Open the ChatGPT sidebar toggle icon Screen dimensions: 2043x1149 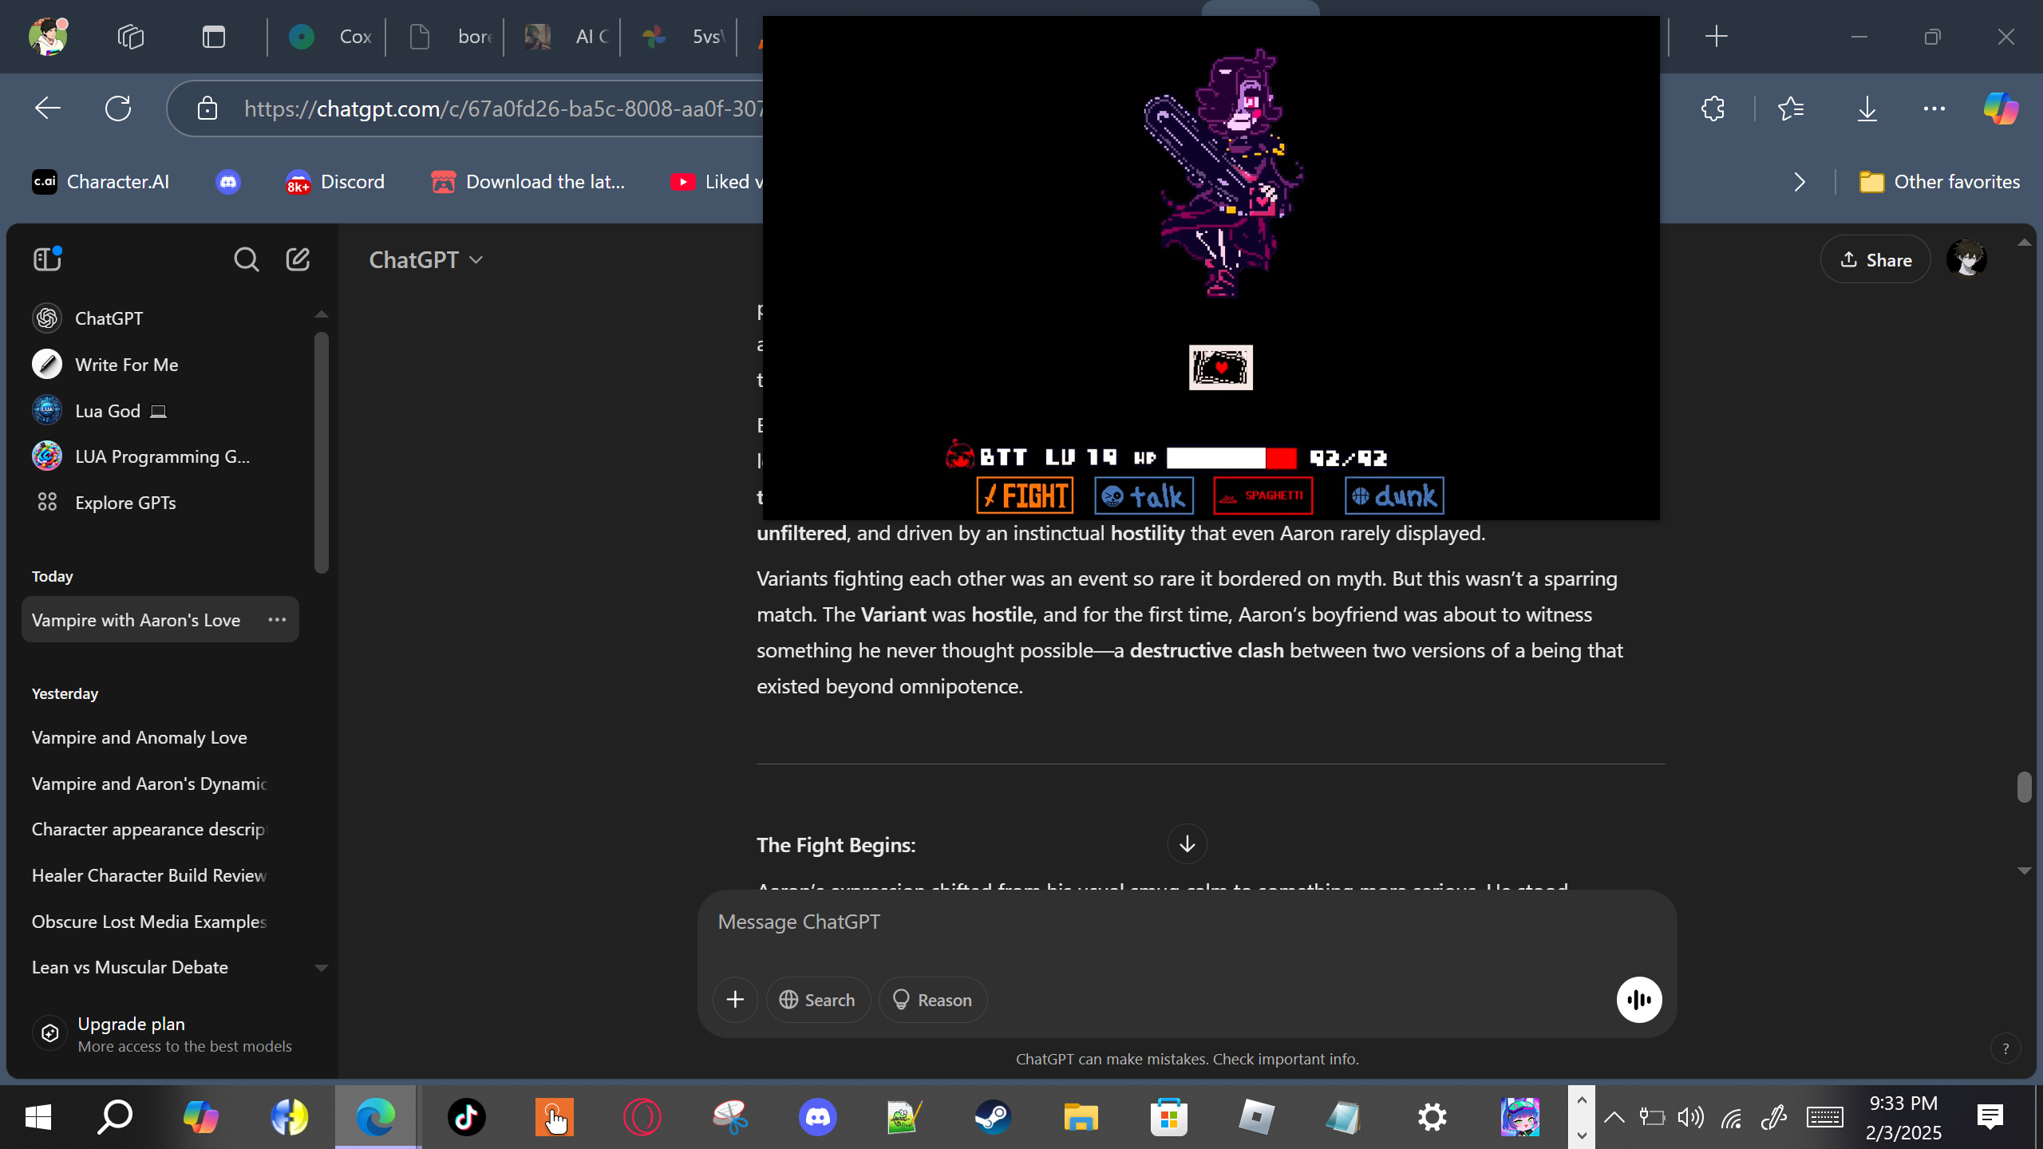[x=47, y=259]
